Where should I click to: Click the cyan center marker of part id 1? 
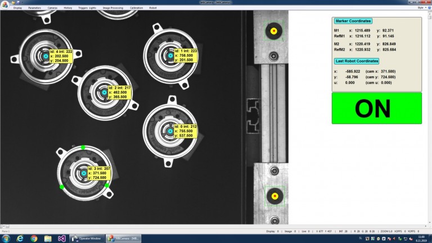170,56
